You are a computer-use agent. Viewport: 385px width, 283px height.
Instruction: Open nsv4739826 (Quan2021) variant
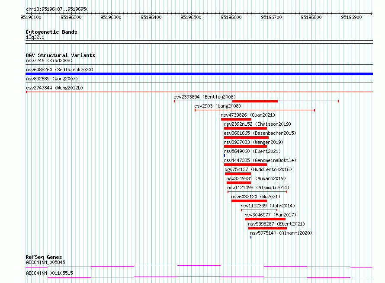(x=248, y=115)
